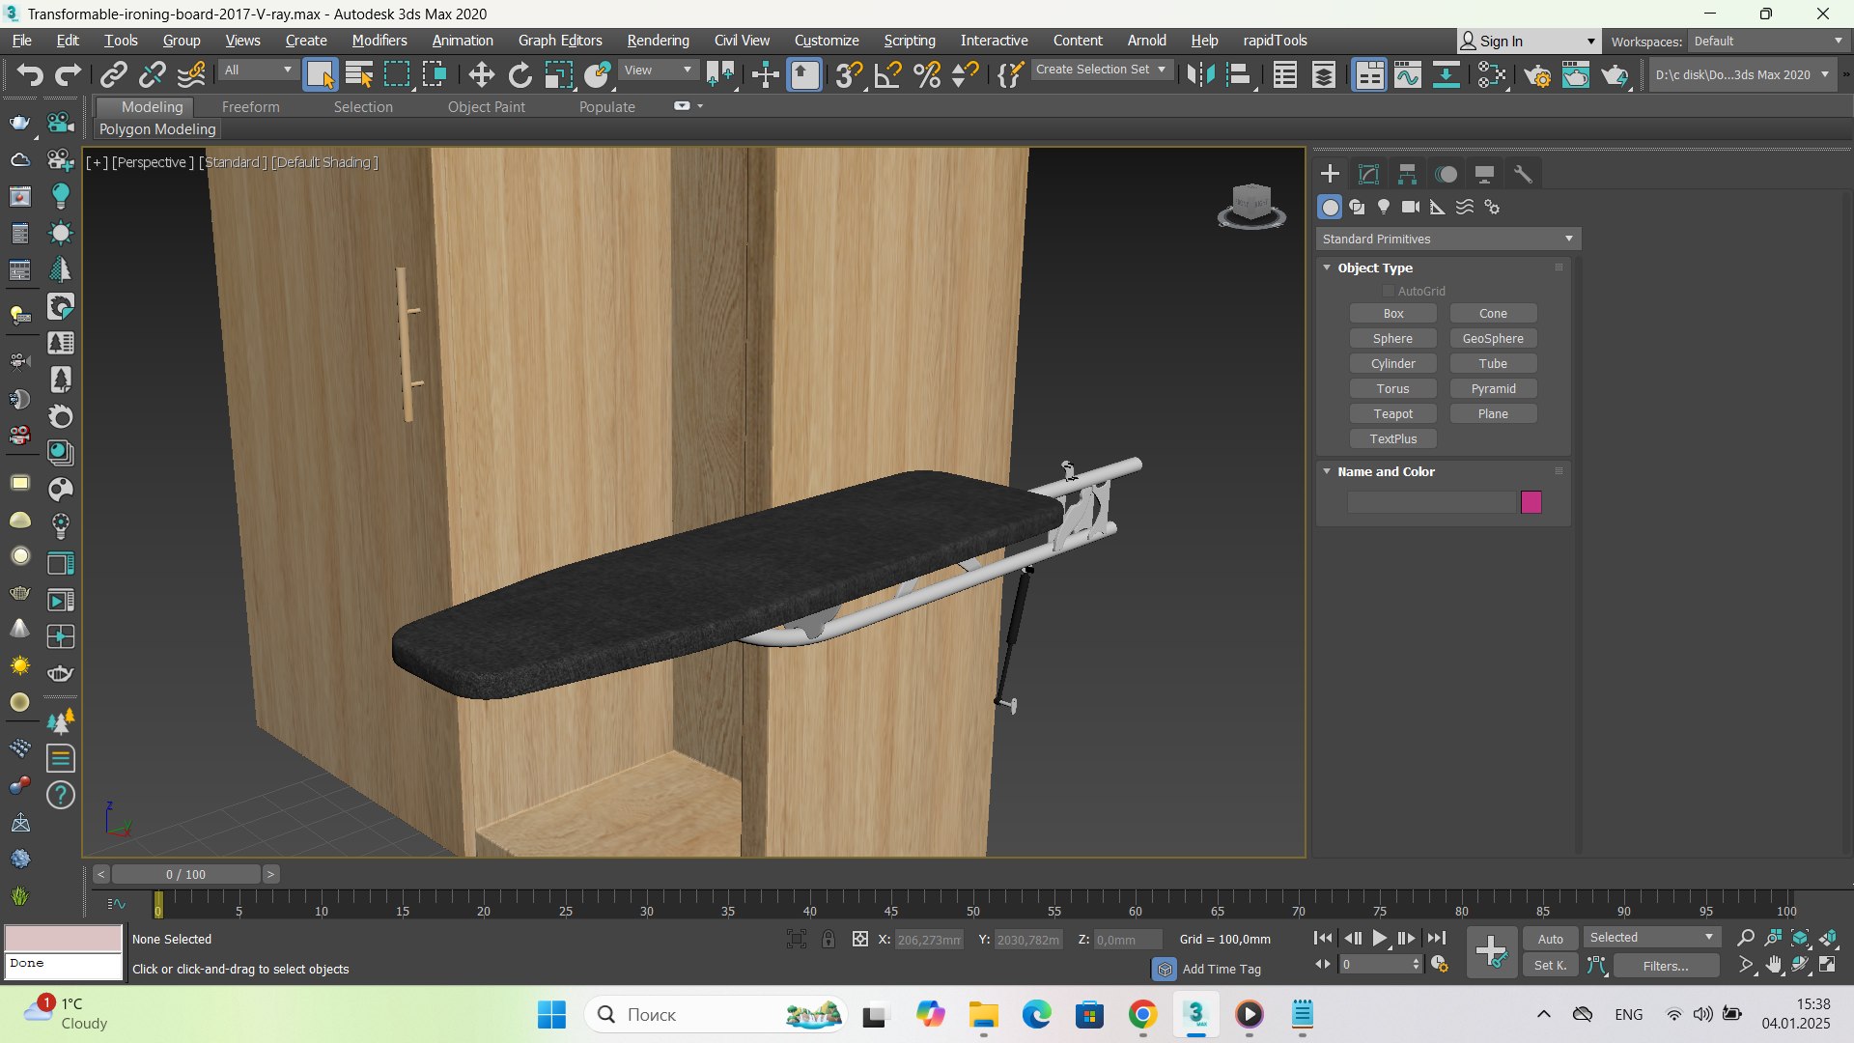Select the Cameras category icon

coord(1411,207)
